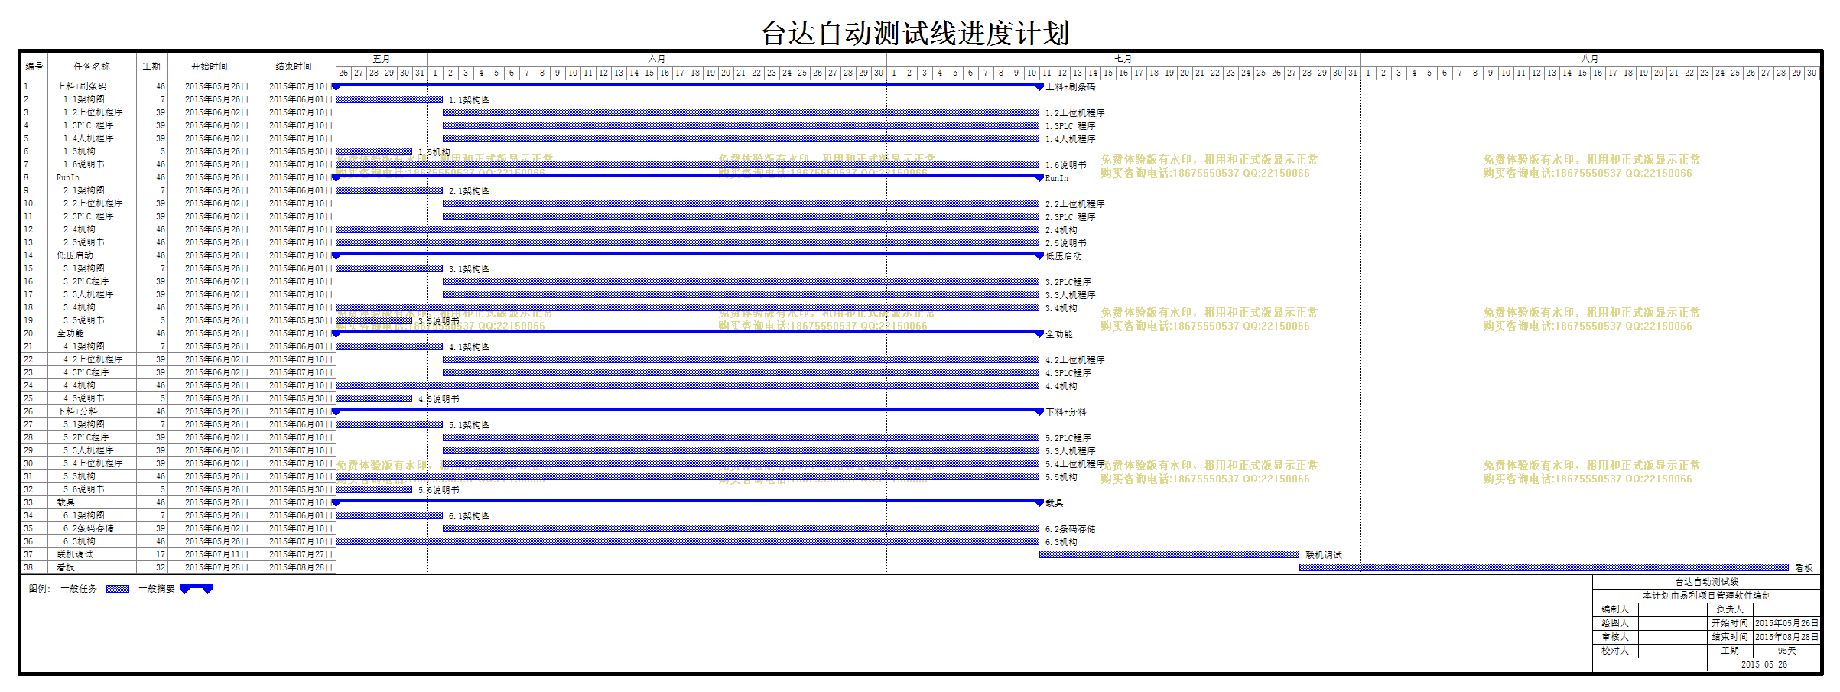This screenshot has width=1840, height=692.
Task: Select task name 低压启动 in row 14
Action: point(75,255)
